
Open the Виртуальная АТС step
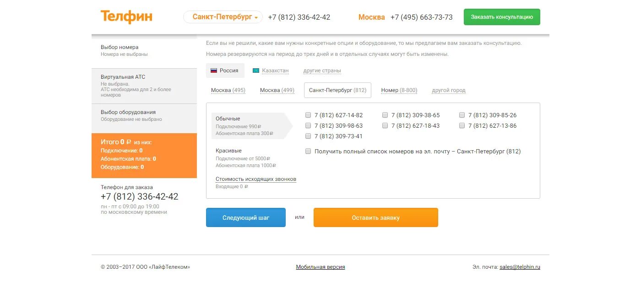click(144, 86)
